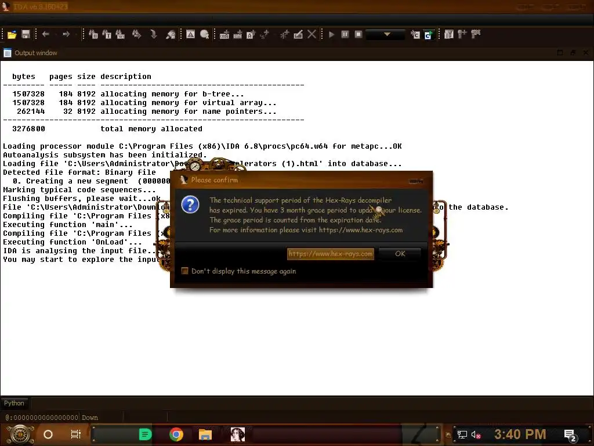This screenshot has height=446, width=594.
Task: Launch Google Chrome from the taskbar
Action: pos(176,434)
